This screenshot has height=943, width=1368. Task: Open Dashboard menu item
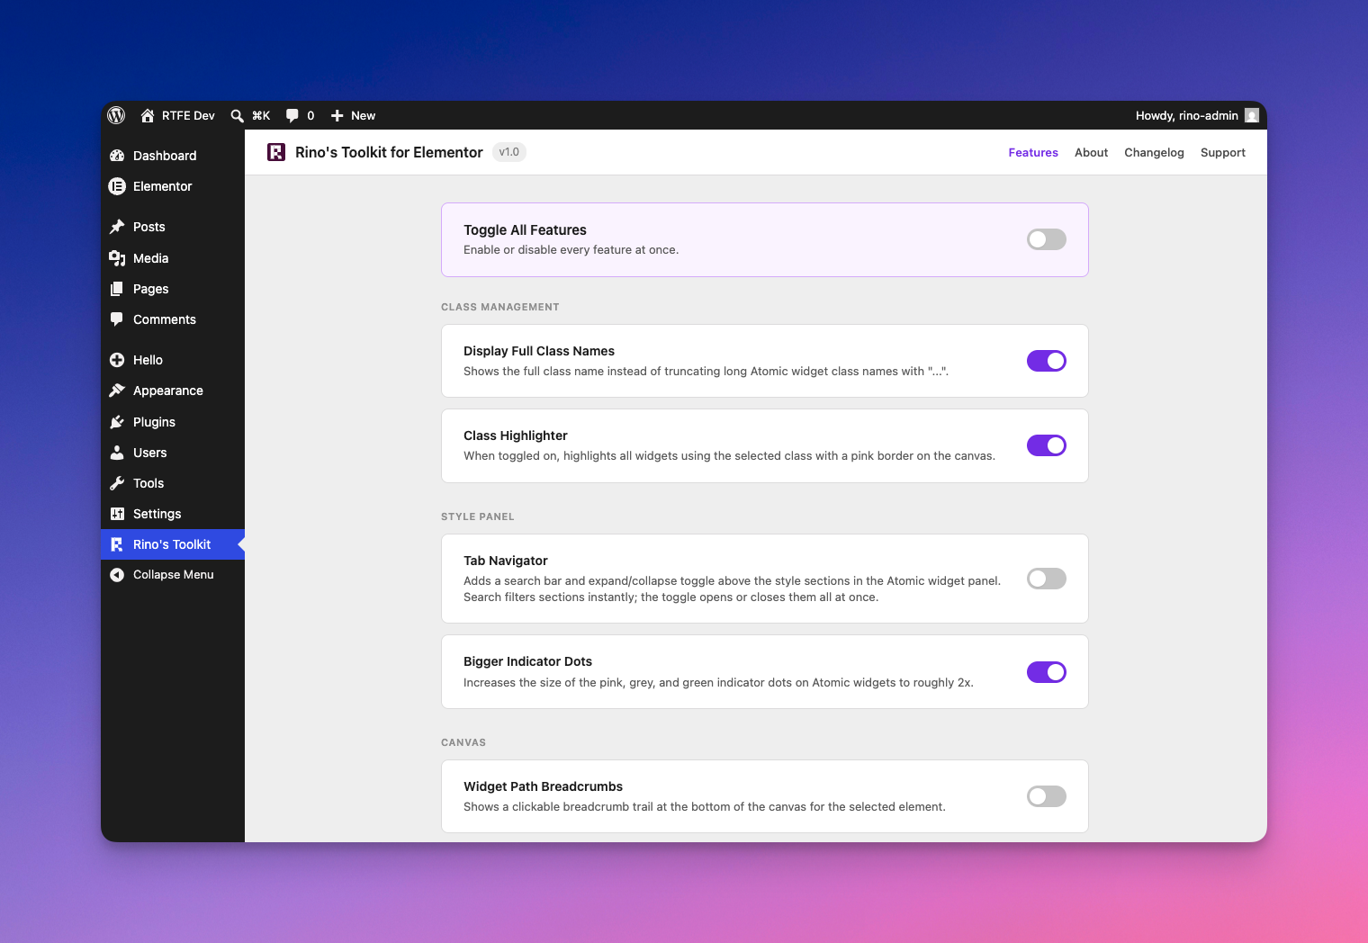(x=173, y=156)
